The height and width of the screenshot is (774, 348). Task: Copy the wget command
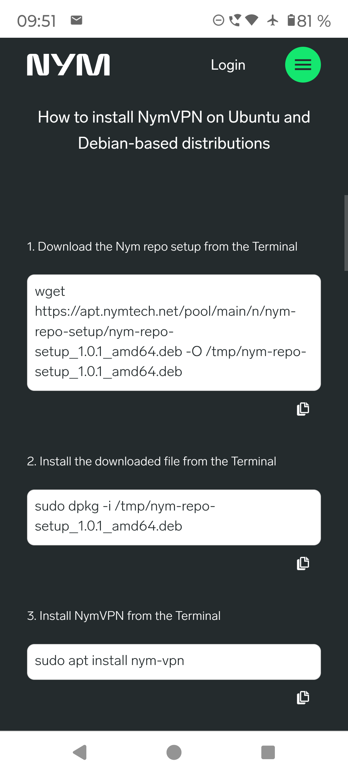[303, 409]
